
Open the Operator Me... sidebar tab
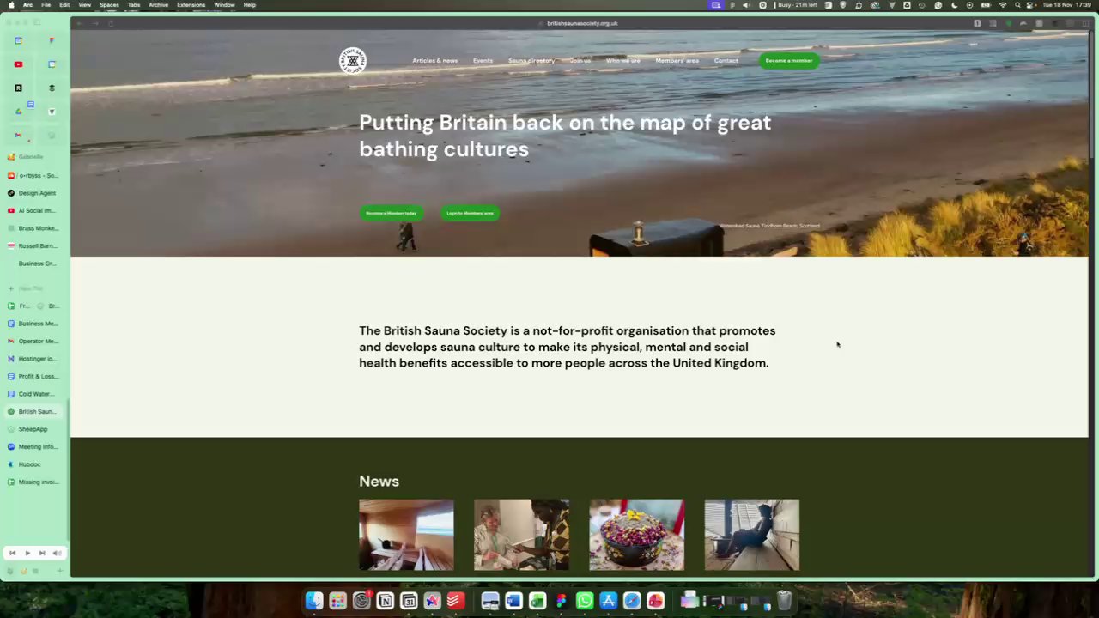34,341
